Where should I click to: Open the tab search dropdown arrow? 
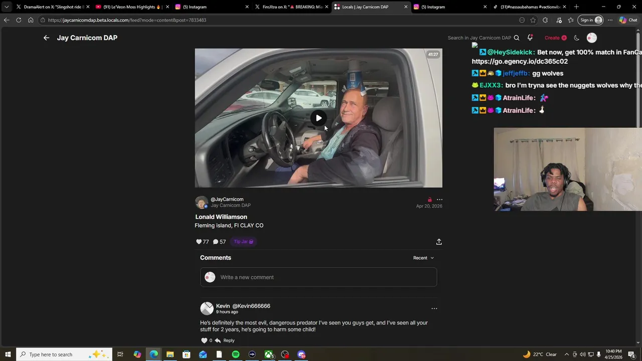(x=6, y=7)
